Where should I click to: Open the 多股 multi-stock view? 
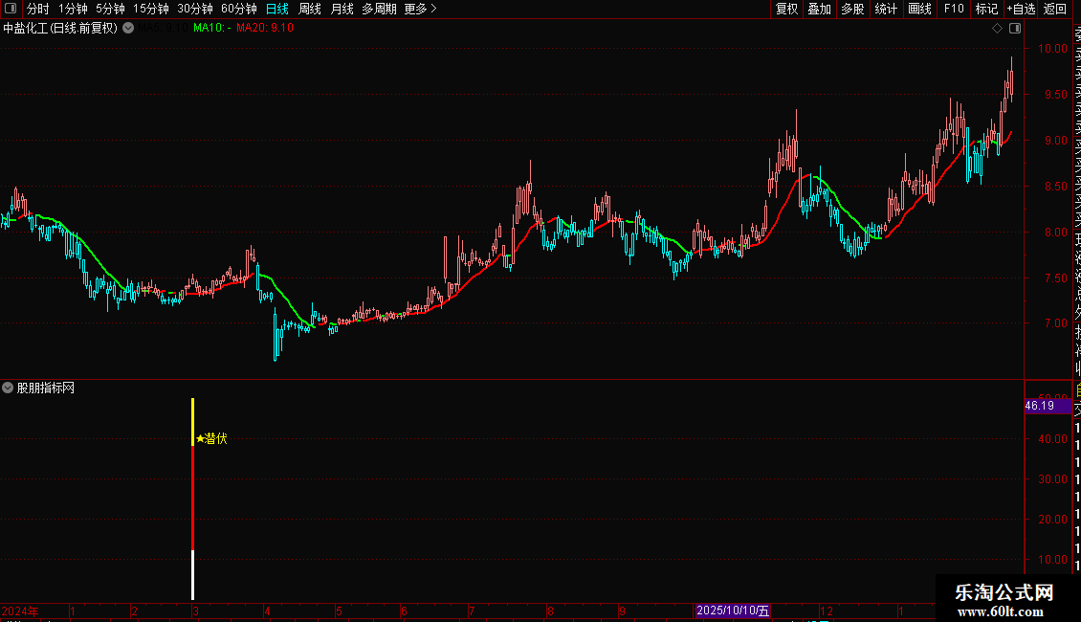852,9
